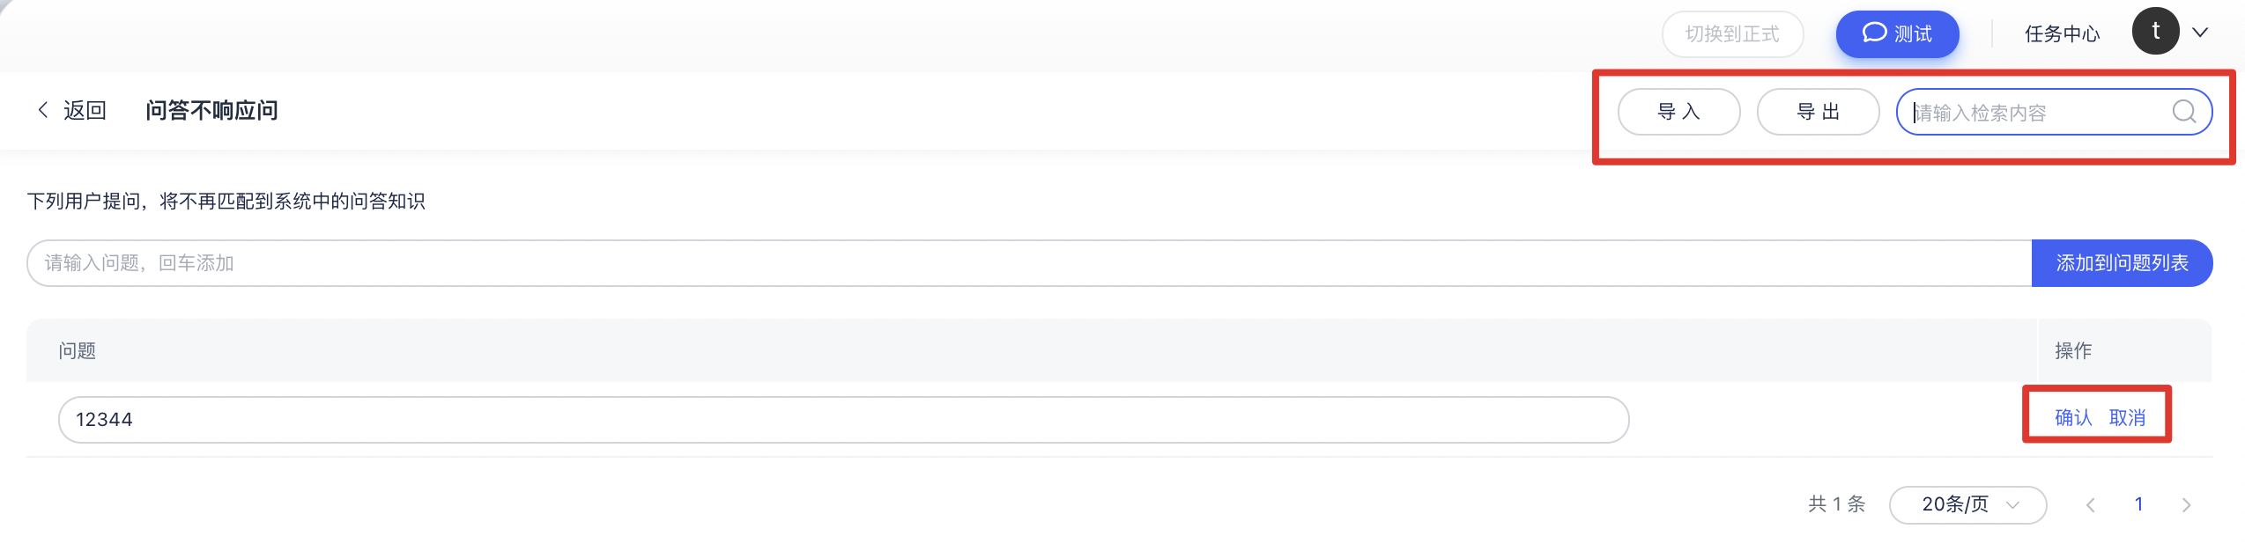The height and width of the screenshot is (551, 2245).
Task: Click the chat bubble icon in 测试
Action: pos(1874,33)
